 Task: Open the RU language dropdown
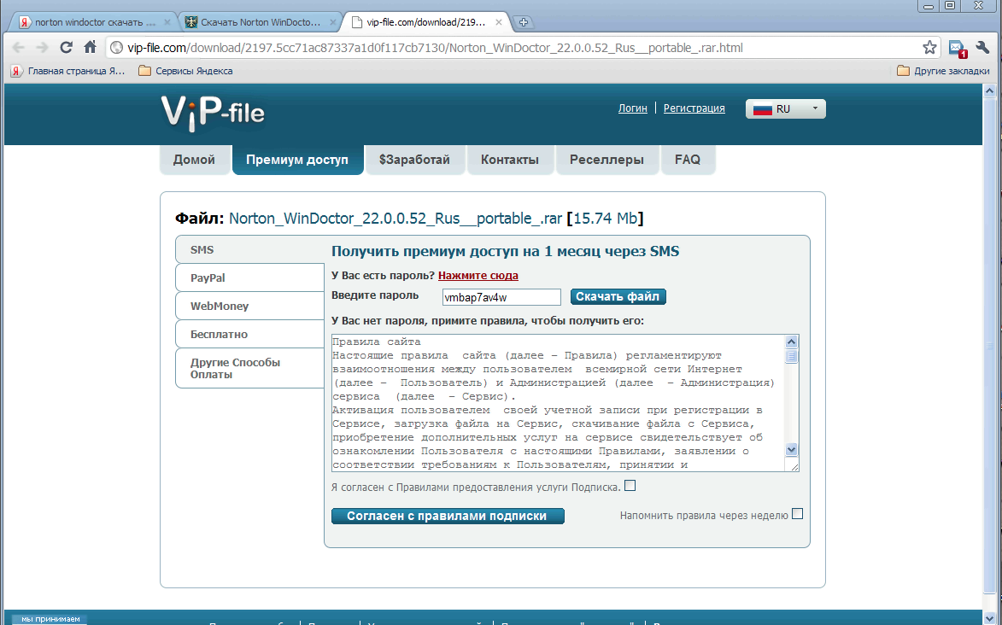point(785,108)
